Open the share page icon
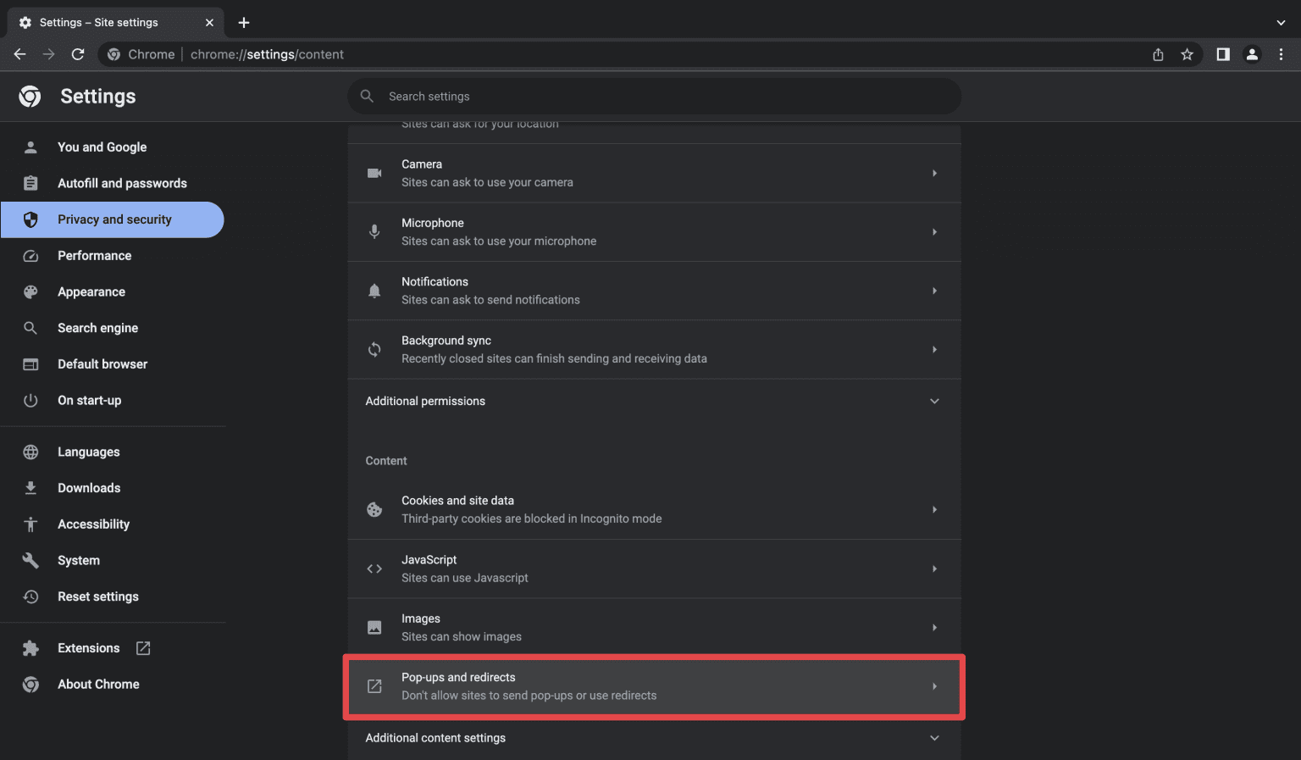This screenshot has height=760, width=1301. tap(1158, 54)
